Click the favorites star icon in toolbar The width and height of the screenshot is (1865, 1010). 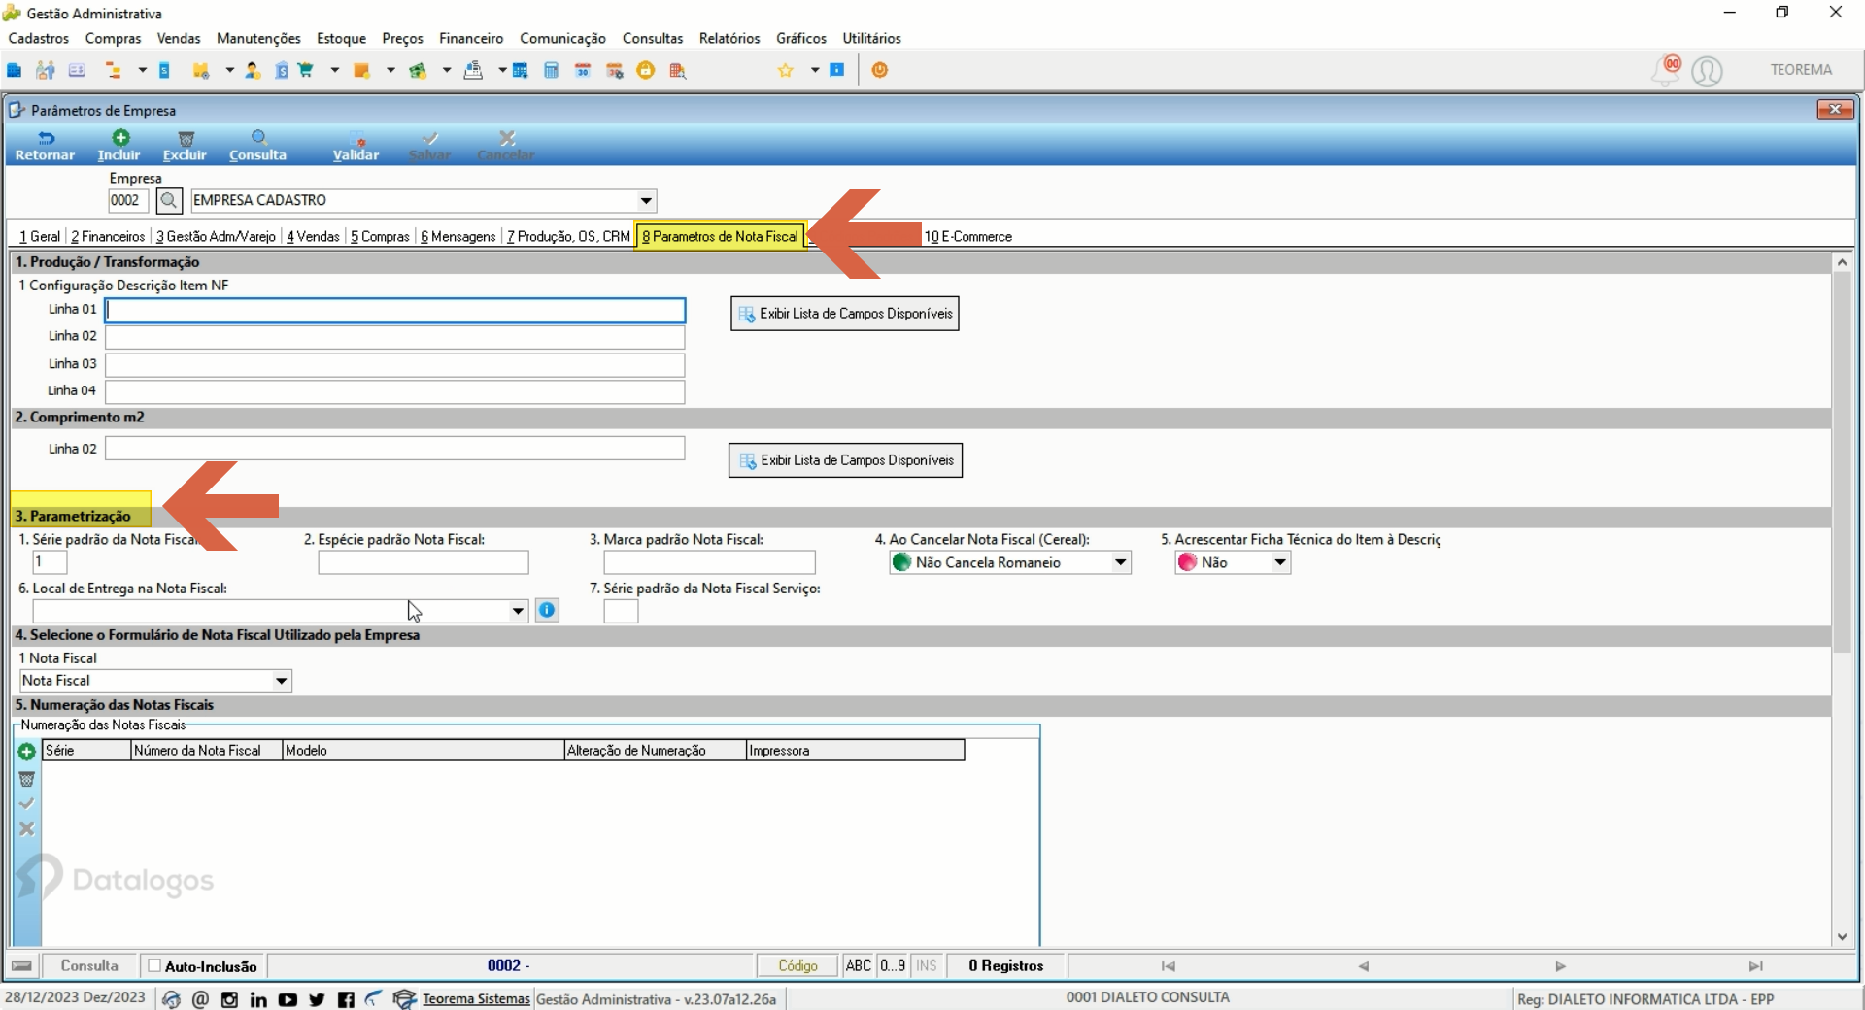click(x=786, y=70)
